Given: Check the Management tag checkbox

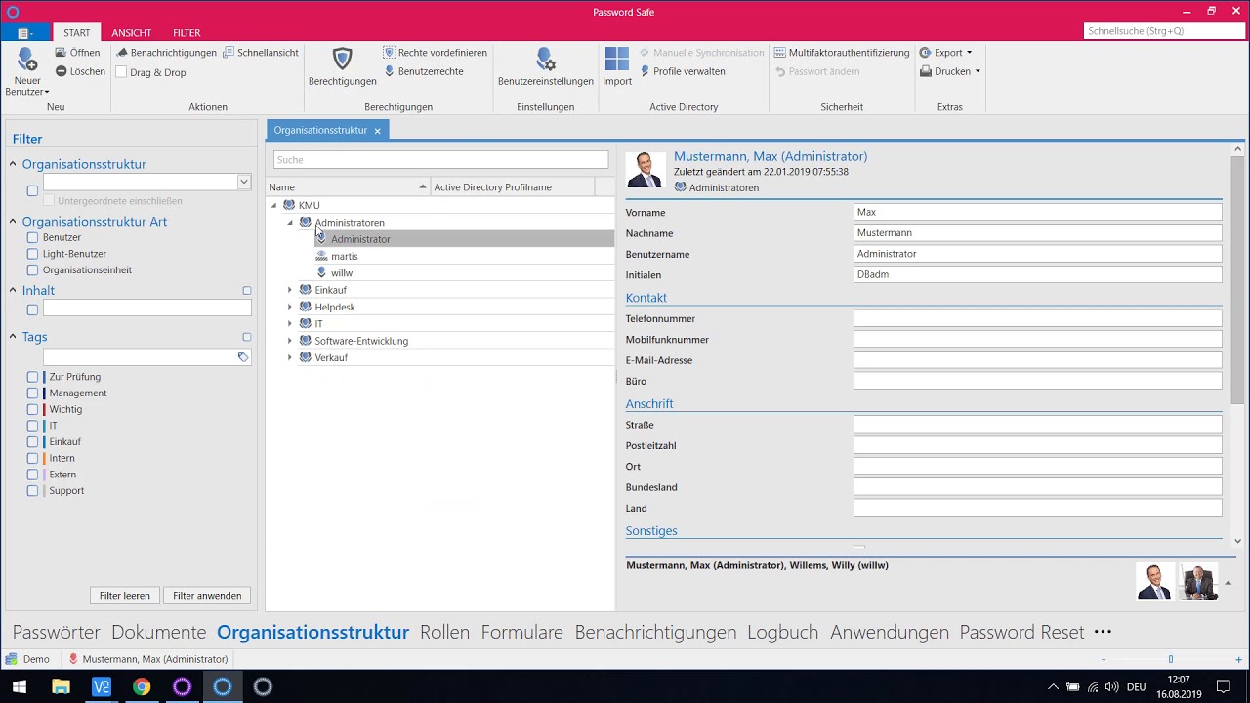Looking at the screenshot, I should (x=32, y=393).
